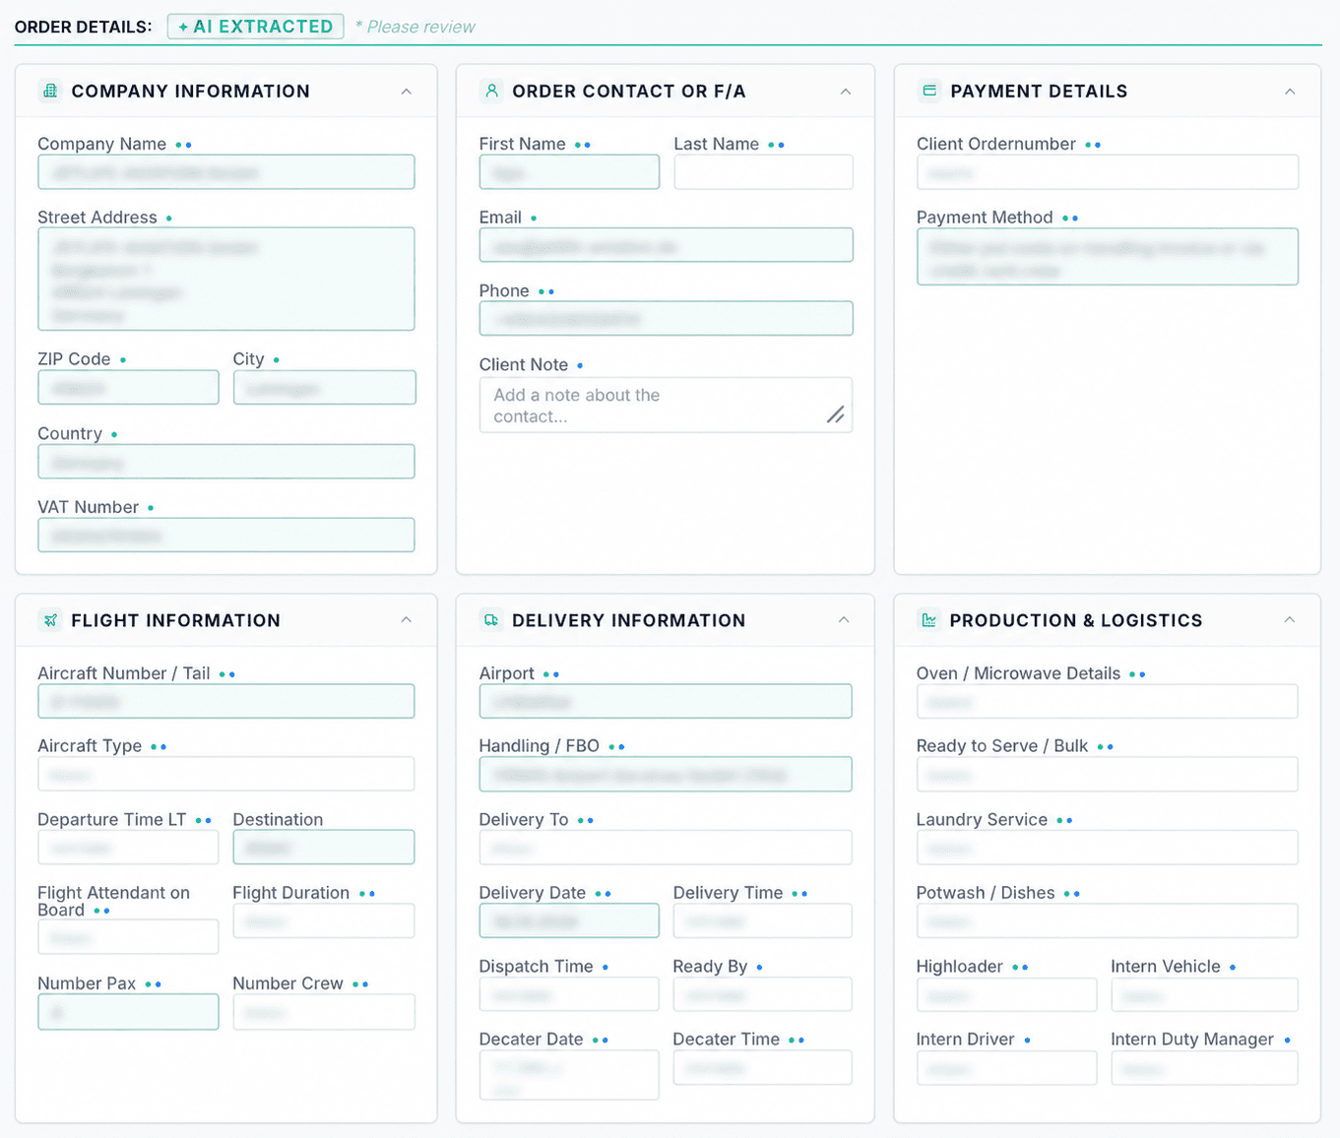Viewport: 1340px width, 1138px height.
Task: Click the Delivery To field
Action: (666, 848)
